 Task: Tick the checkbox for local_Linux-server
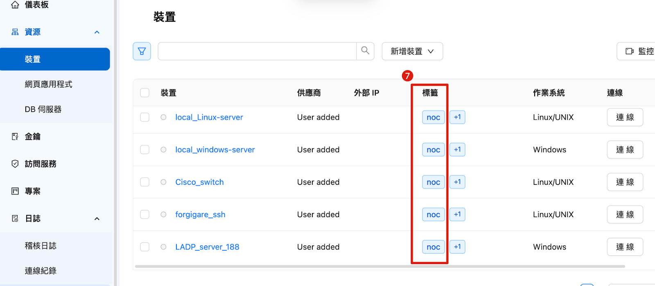[x=145, y=117]
